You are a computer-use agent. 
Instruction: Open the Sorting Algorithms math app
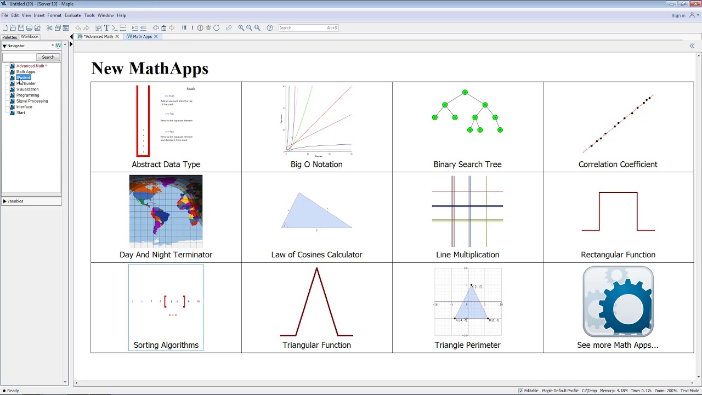[166, 307]
